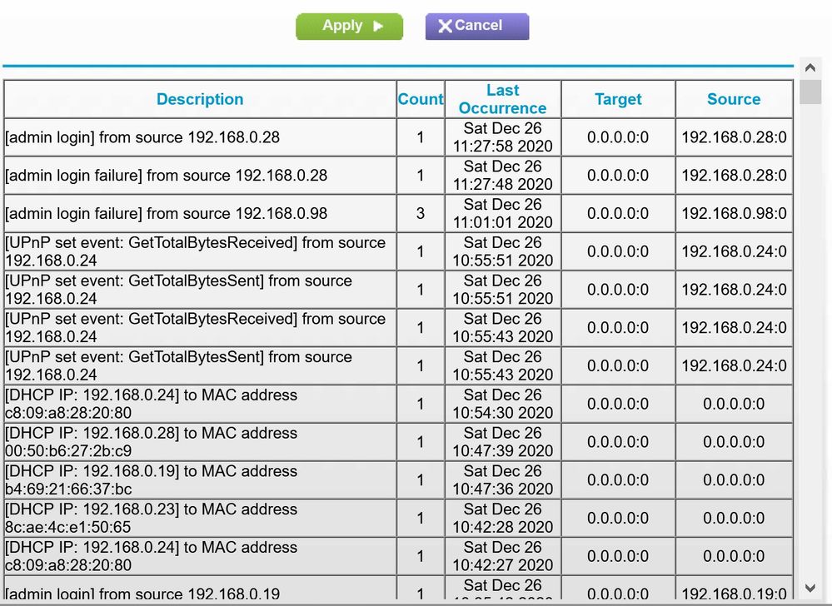Click the green Apply button
This screenshot has height=606, width=832.
(349, 27)
